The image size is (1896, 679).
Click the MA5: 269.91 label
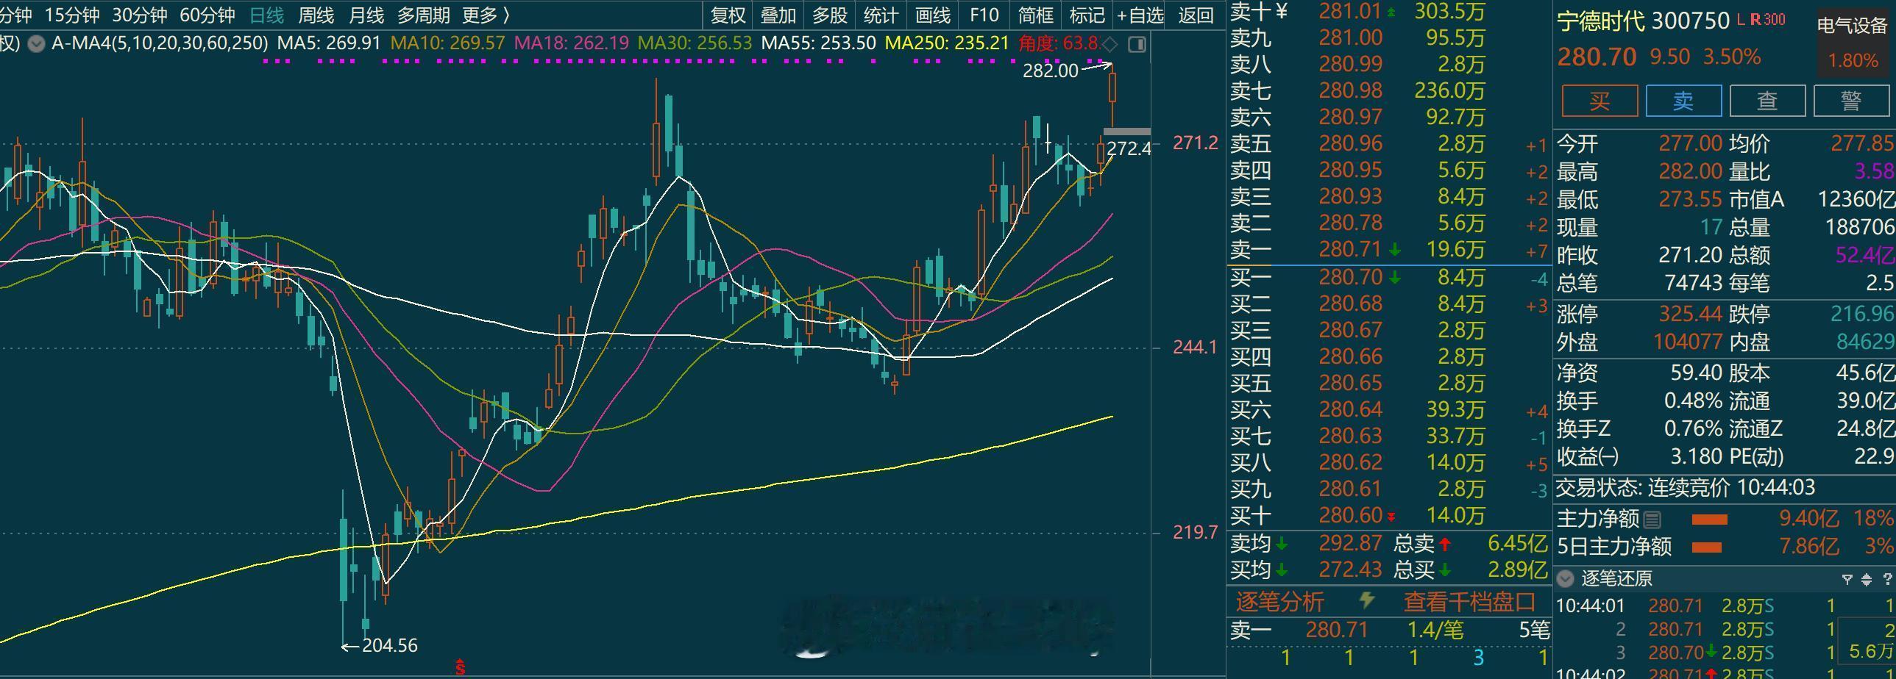329,43
